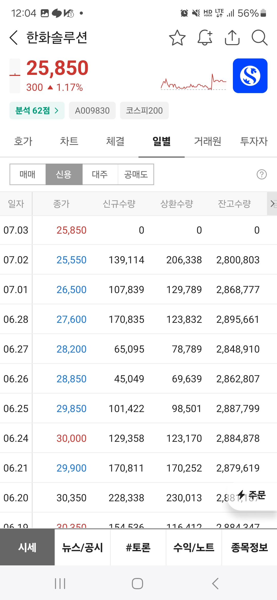Tap the 상환수량 column header

[x=177, y=204]
